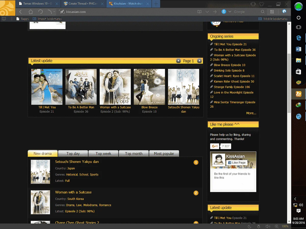Viewport: 306px width, 229px height.
Task: Open Blow Breeze poster thumbnail
Action: tap(149, 87)
